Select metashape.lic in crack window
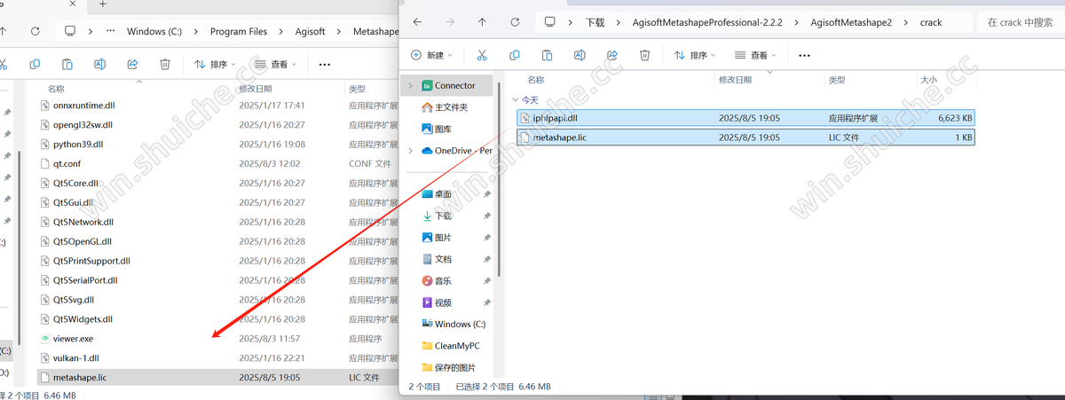 coord(745,137)
